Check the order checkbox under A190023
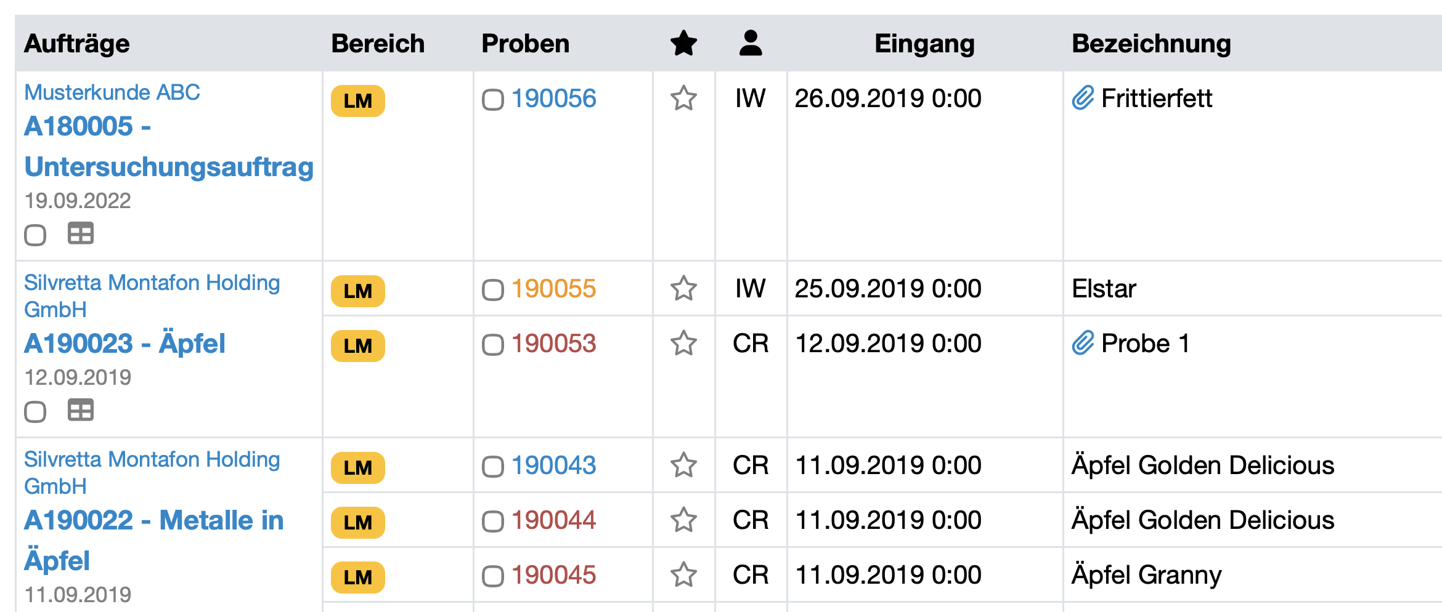Viewport: 1442px width, 612px height. point(35,412)
